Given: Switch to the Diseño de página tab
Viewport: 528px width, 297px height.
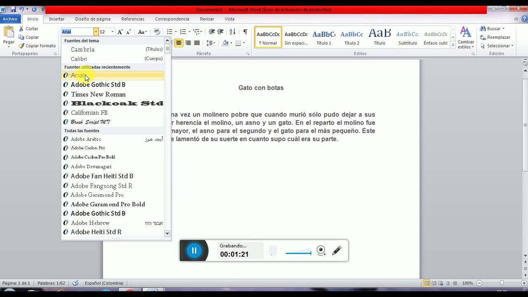Looking at the screenshot, I should pos(93,19).
